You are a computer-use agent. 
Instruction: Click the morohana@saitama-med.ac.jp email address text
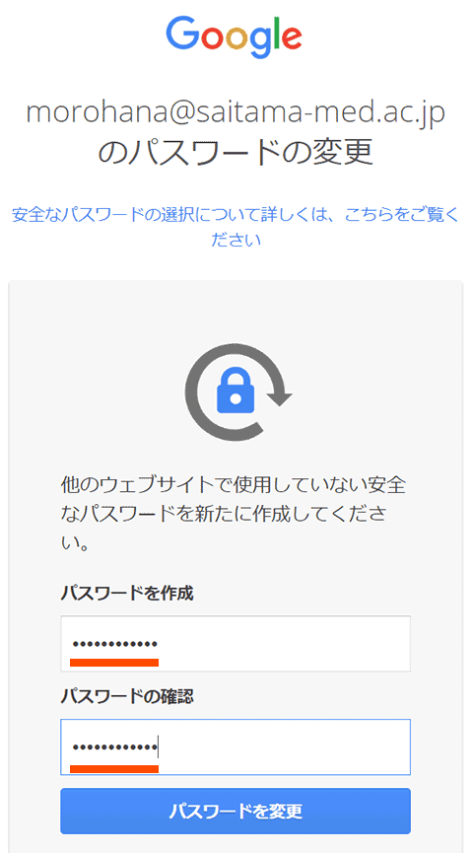click(x=236, y=113)
